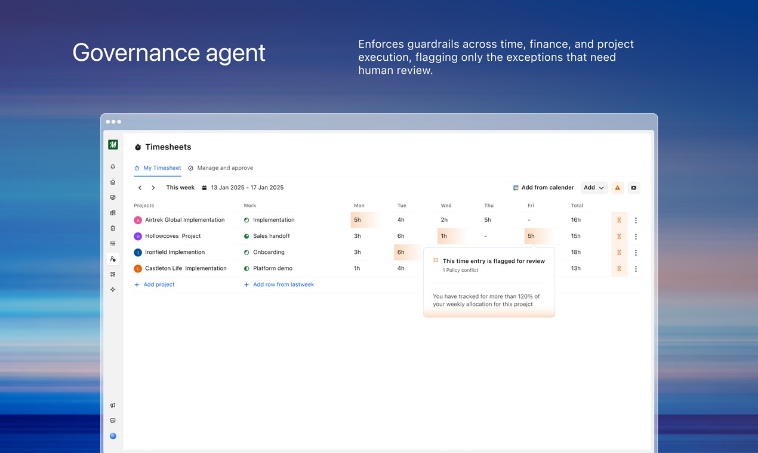The image size is (758, 453).
Task: Open three-dot menu for Castleton Life row
Action: click(636, 269)
